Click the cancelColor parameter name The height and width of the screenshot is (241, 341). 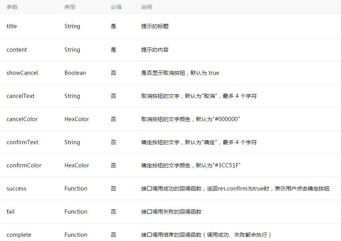coord(22,119)
